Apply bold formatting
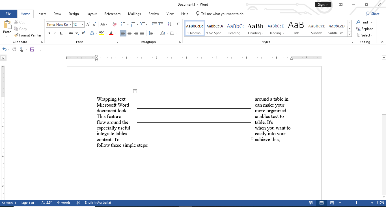 click(x=48, y=33)
